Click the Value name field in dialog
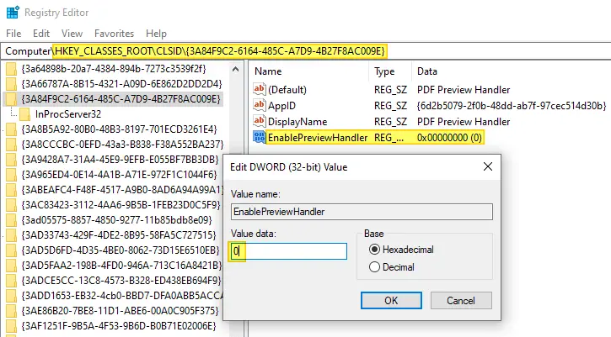The width and height of the screenshot is (611, 337). click(x=362, y=212)
